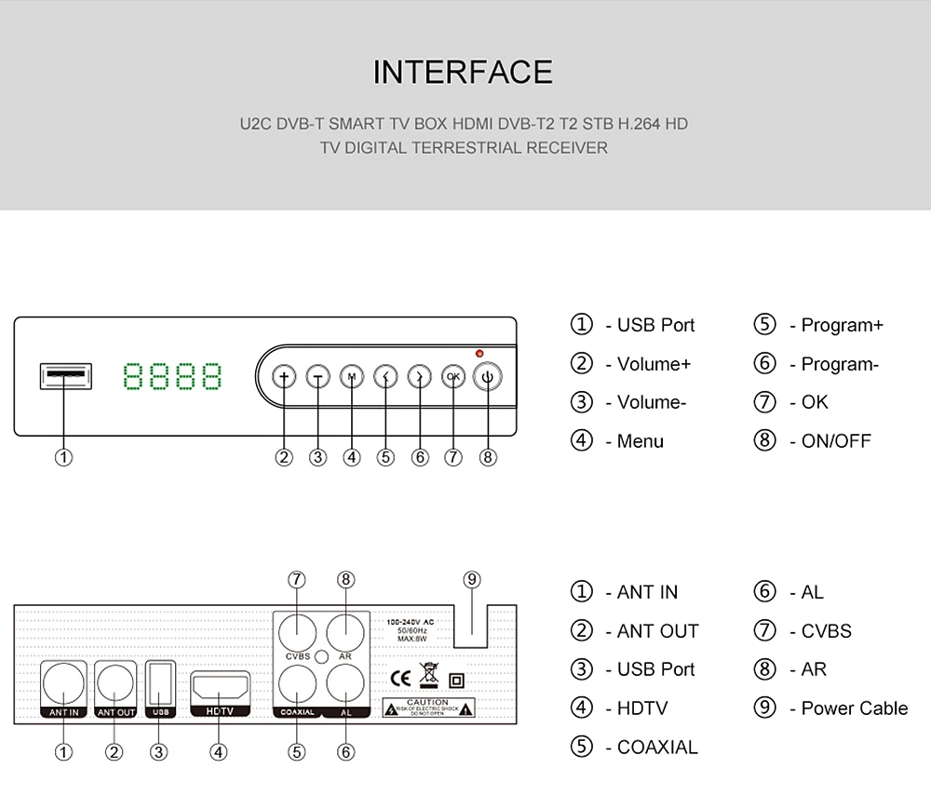This screenshot has height=809, width=931.
Task: Tap the Volume- minus button on front panel
Action: tap(317, 376)
